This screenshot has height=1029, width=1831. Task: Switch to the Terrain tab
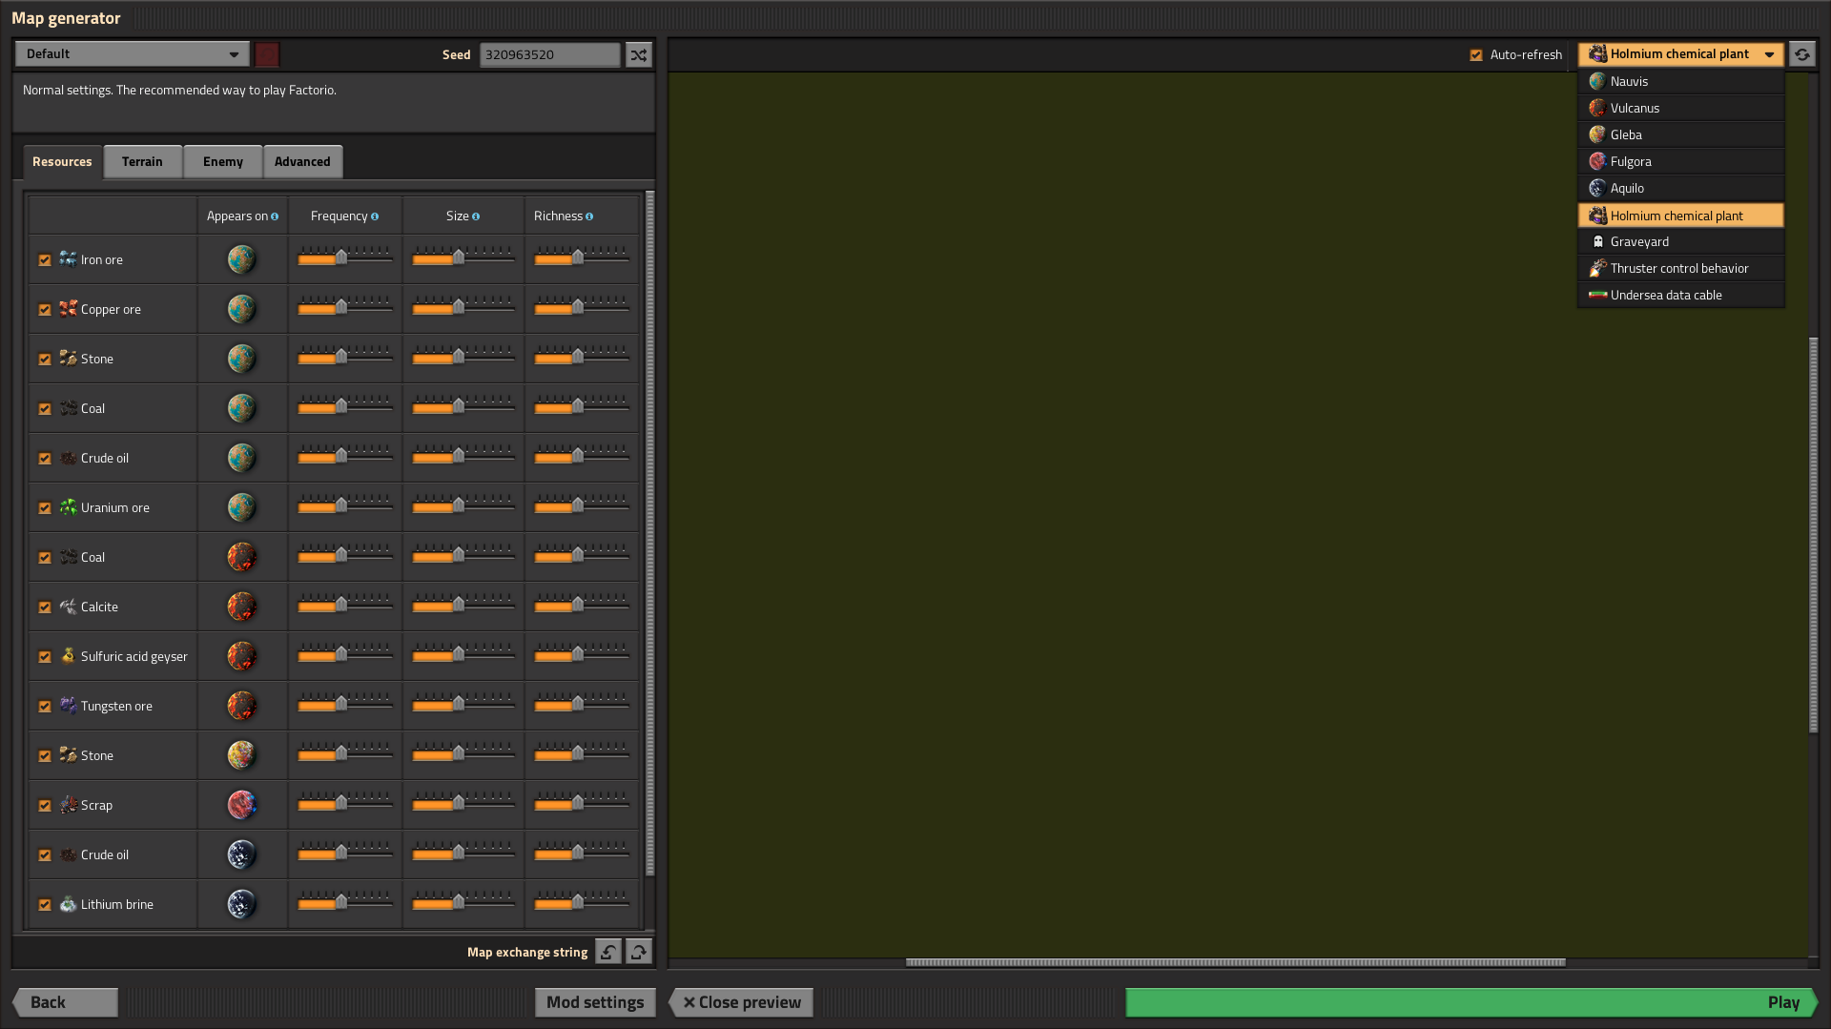point(142,162)
